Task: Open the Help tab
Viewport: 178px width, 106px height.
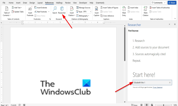Action: 91,3
